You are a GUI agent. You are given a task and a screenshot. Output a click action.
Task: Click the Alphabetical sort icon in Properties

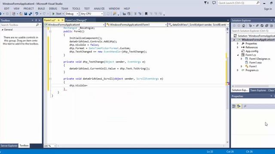[239, 106]
